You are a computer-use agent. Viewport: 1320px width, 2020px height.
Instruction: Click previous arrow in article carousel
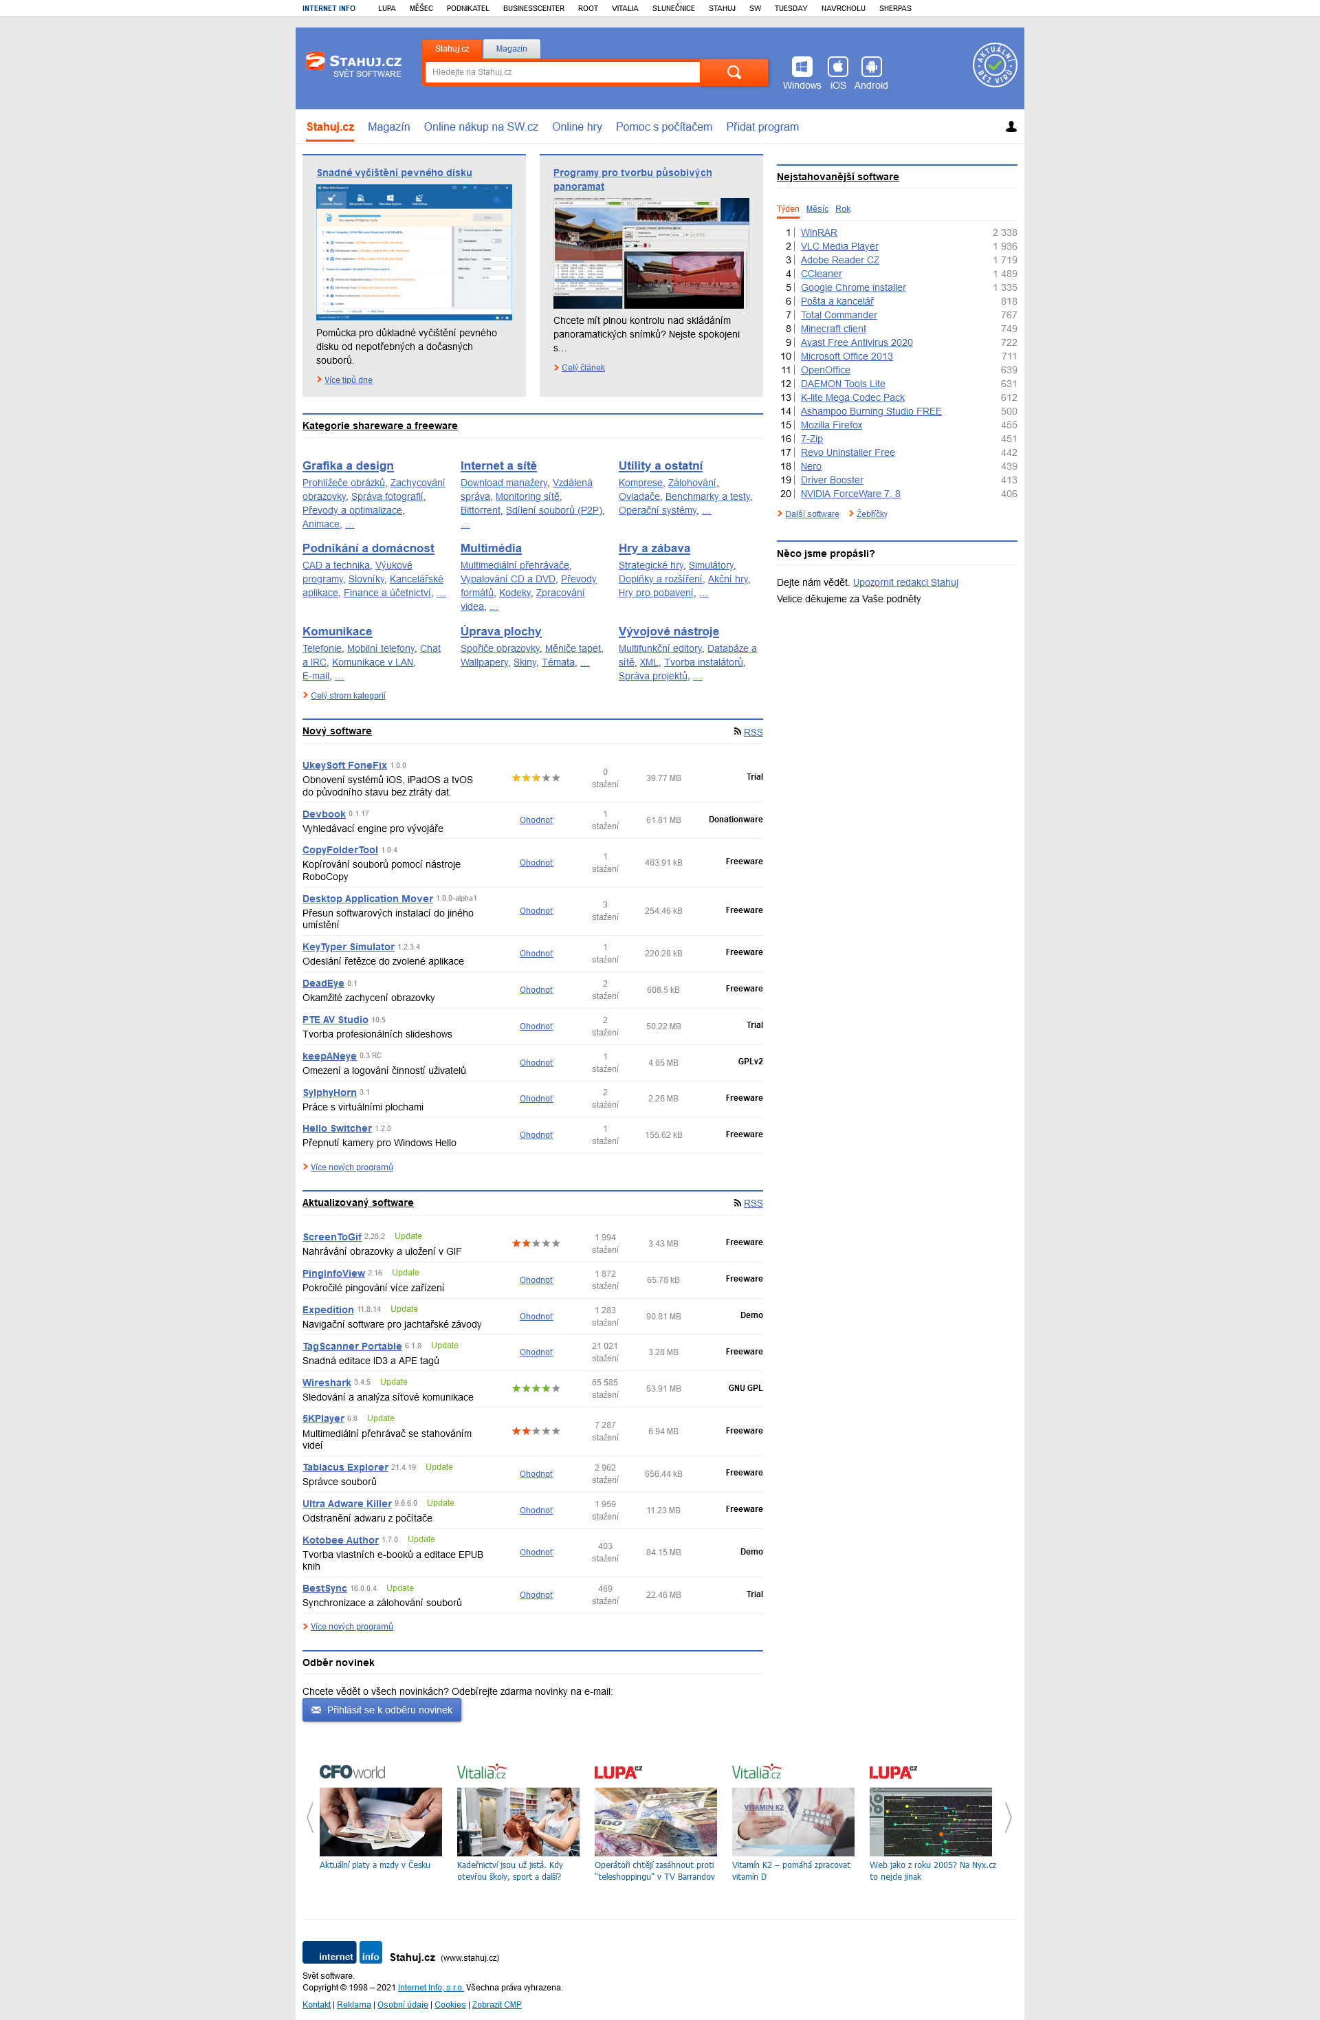point(310,1817)
